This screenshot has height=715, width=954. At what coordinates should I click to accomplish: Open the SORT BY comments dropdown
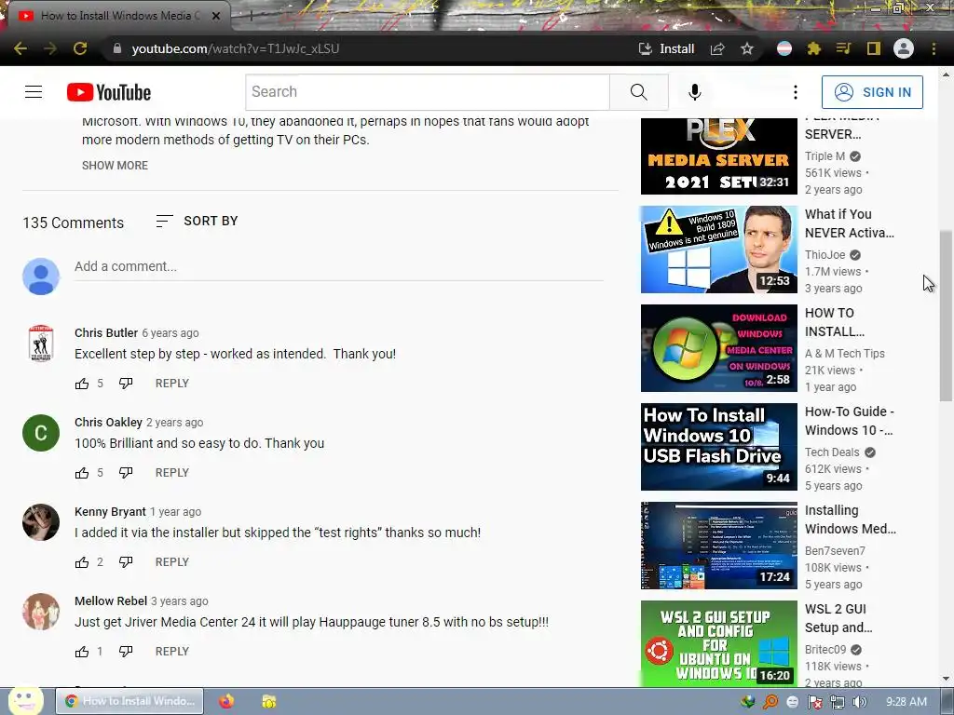tap(198, 221)
